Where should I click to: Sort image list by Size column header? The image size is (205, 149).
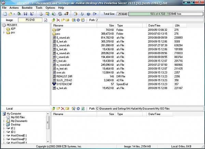click(x=106, y=26)
